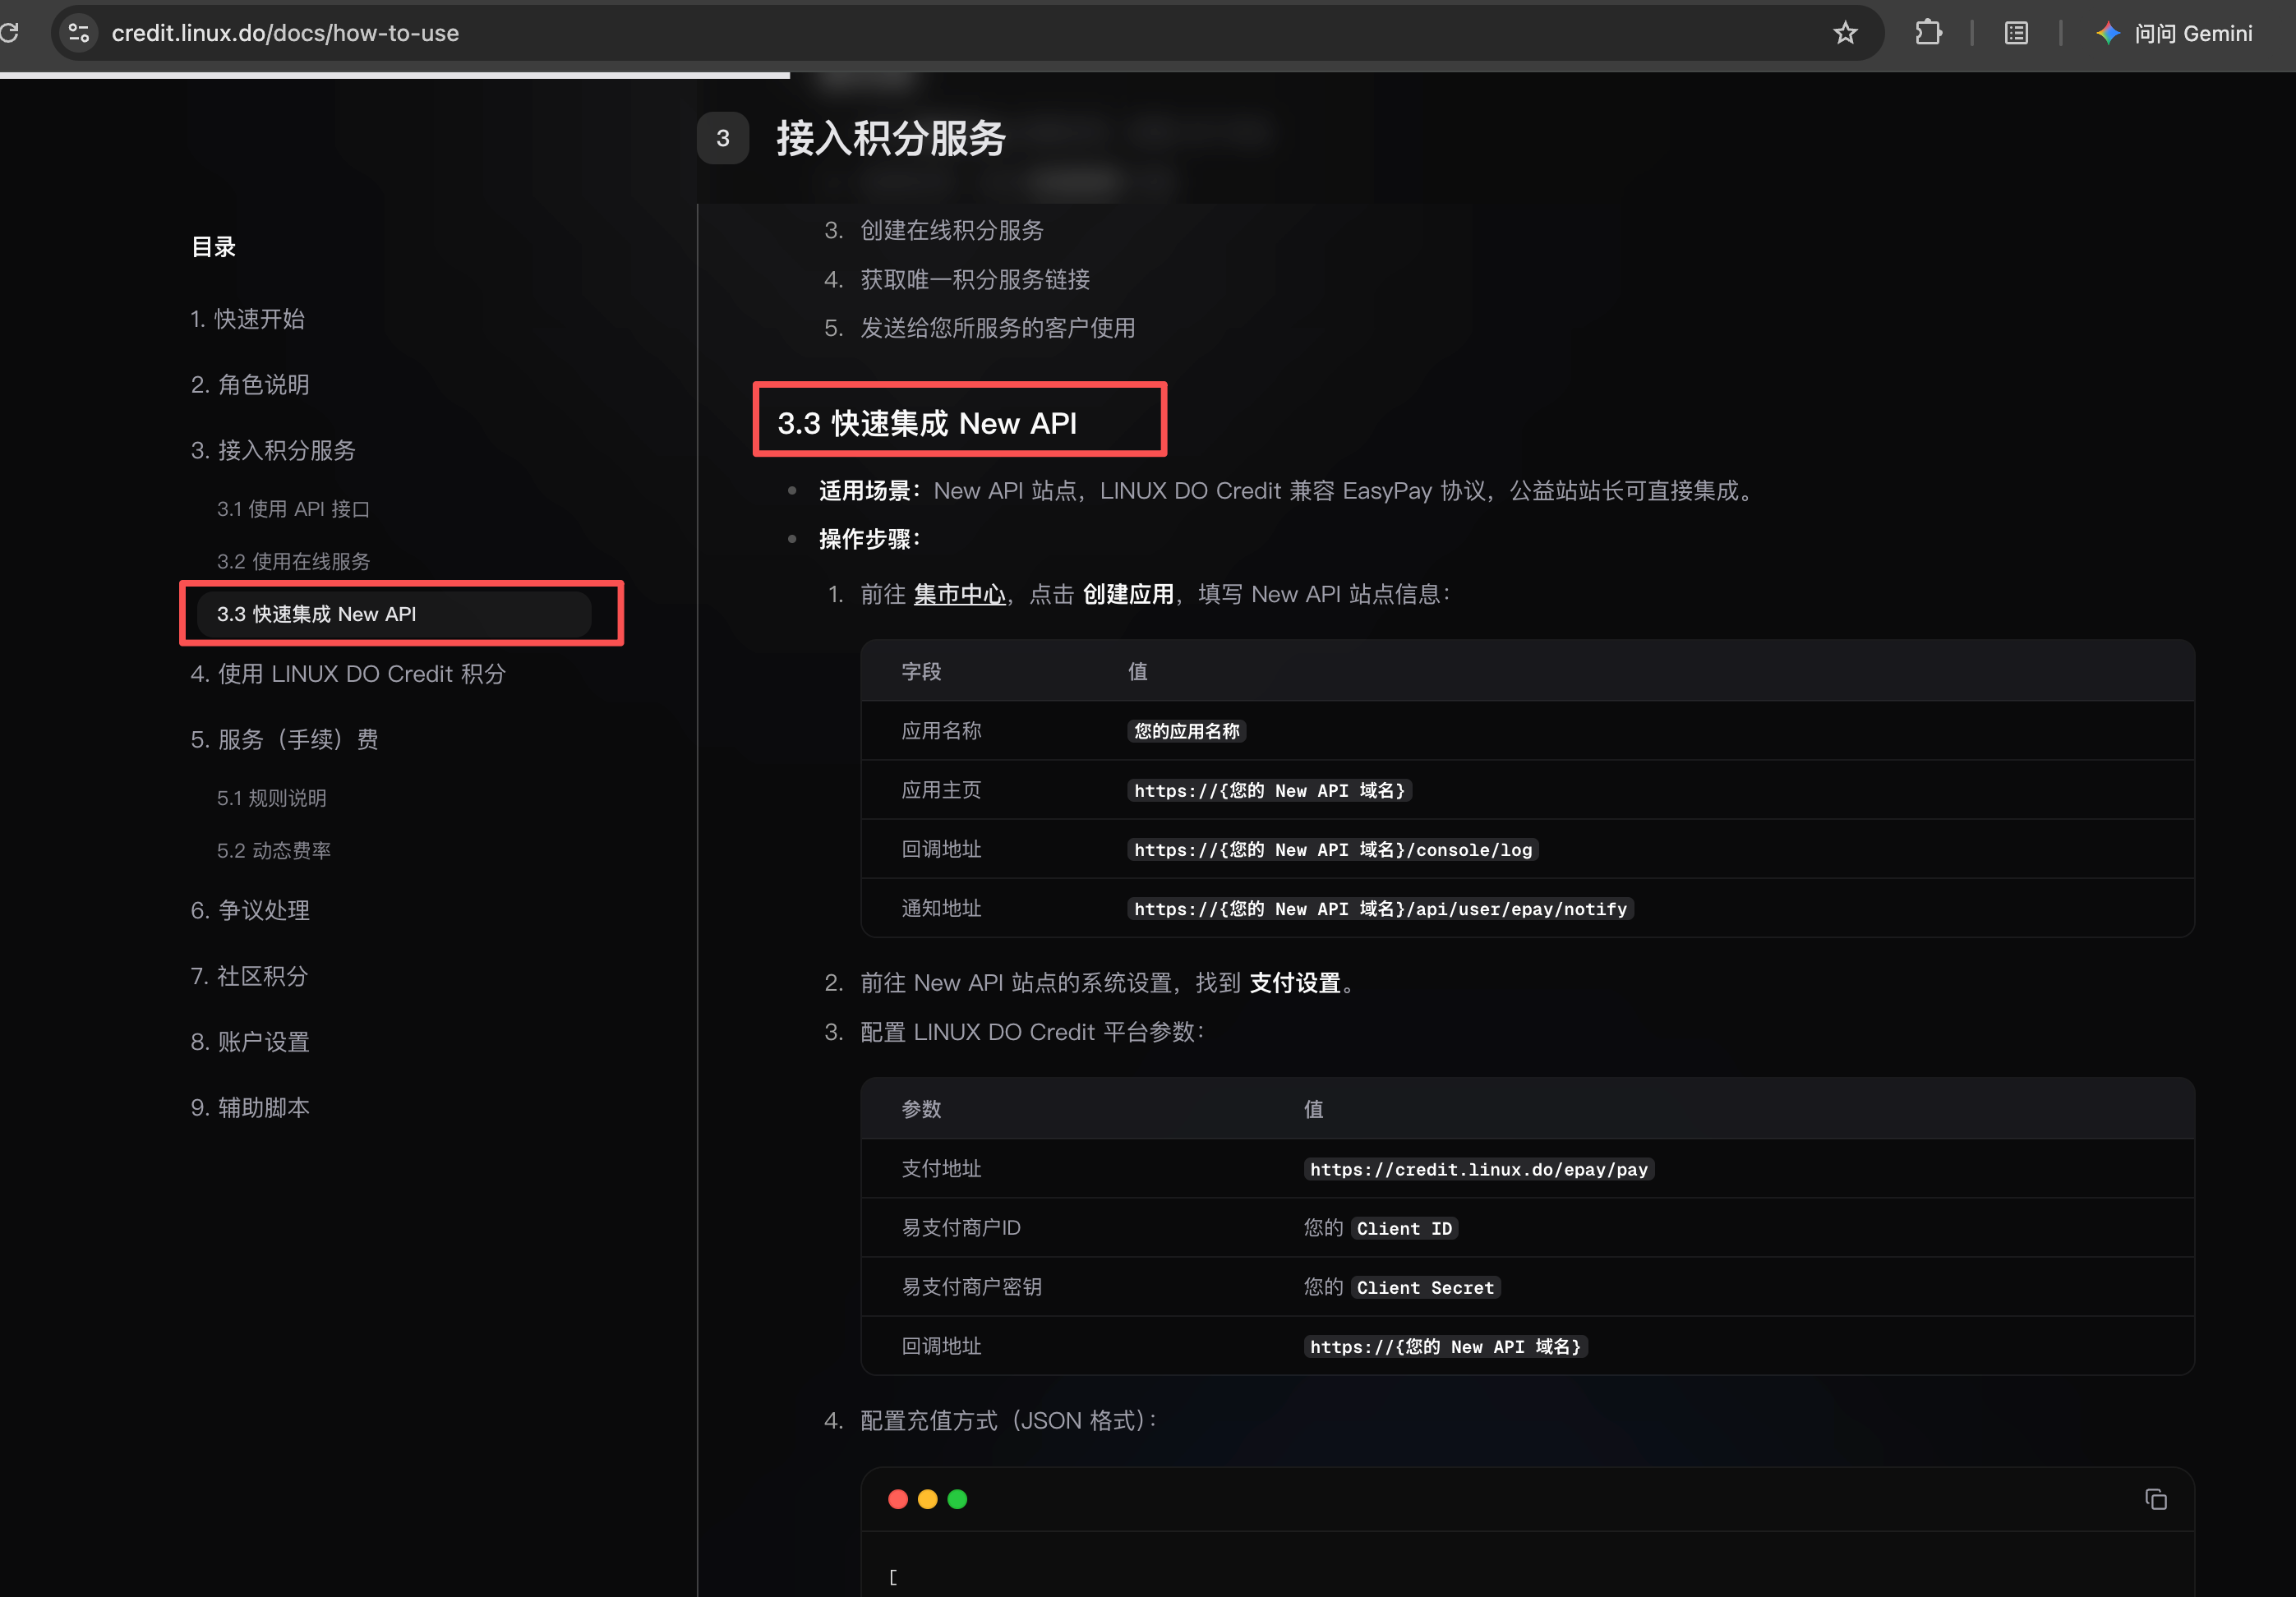
Task: Follow the 集市中心 hyperlink in step 1
Action: tap(959, 595)
